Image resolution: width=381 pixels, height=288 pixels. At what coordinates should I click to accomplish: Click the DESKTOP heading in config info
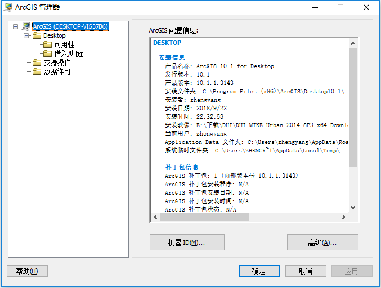tap(167, 43)
